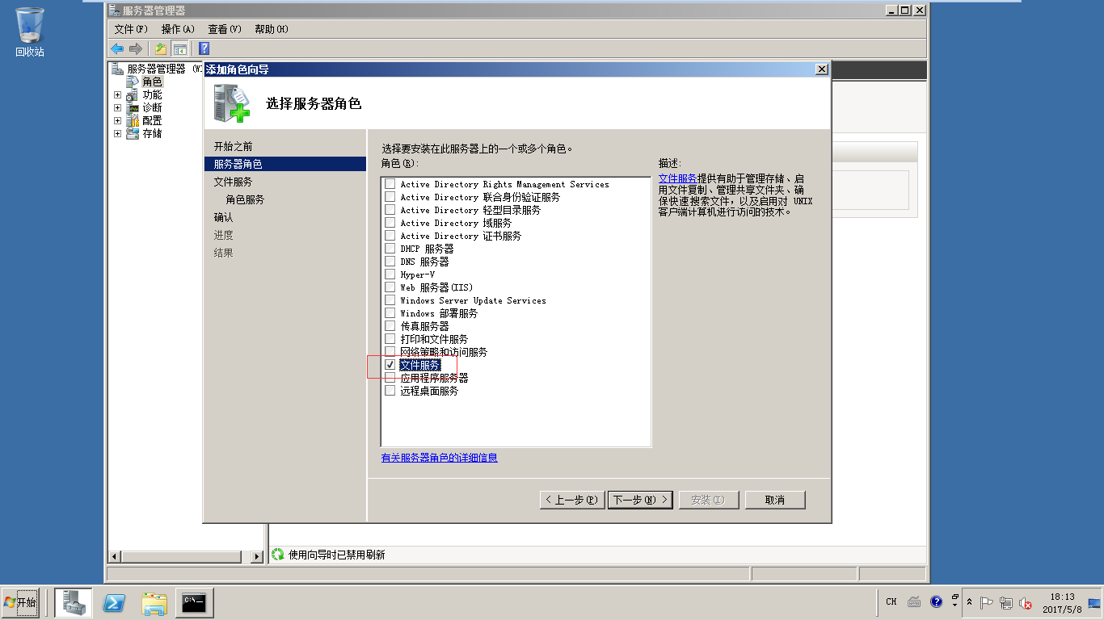Enable the DNS 服务器 role checkbox
This screenshot has width=1104, height=620.
pos(390,262)
